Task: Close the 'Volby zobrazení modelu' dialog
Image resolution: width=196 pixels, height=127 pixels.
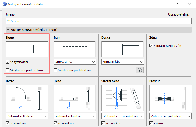Action: coord(189,4)
